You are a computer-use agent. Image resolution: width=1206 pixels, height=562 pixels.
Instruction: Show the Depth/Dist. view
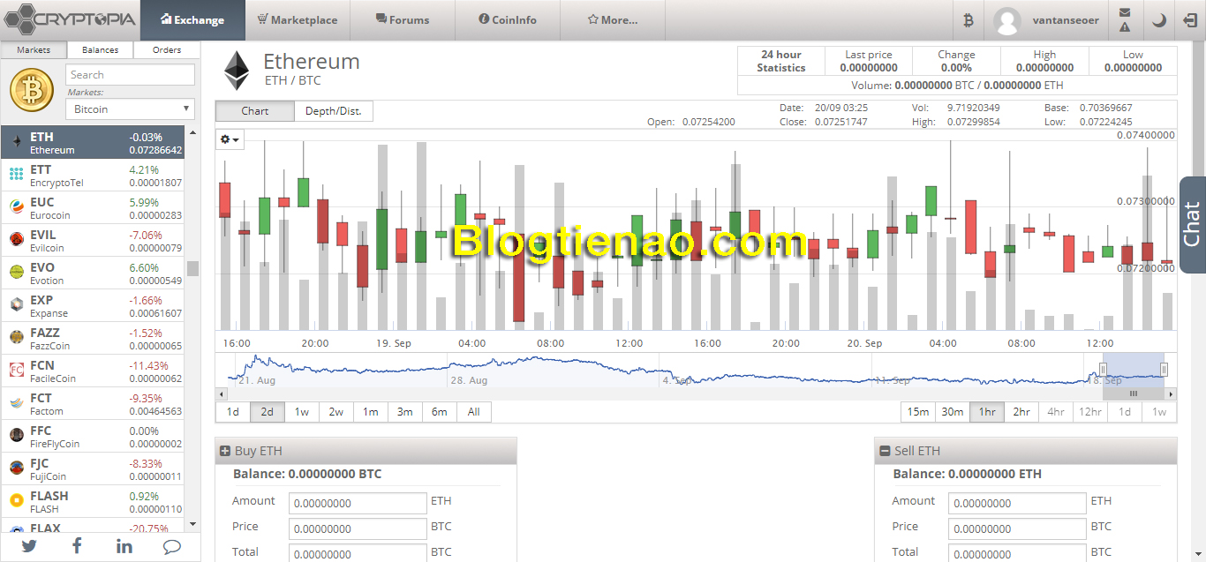pos(334,111)
